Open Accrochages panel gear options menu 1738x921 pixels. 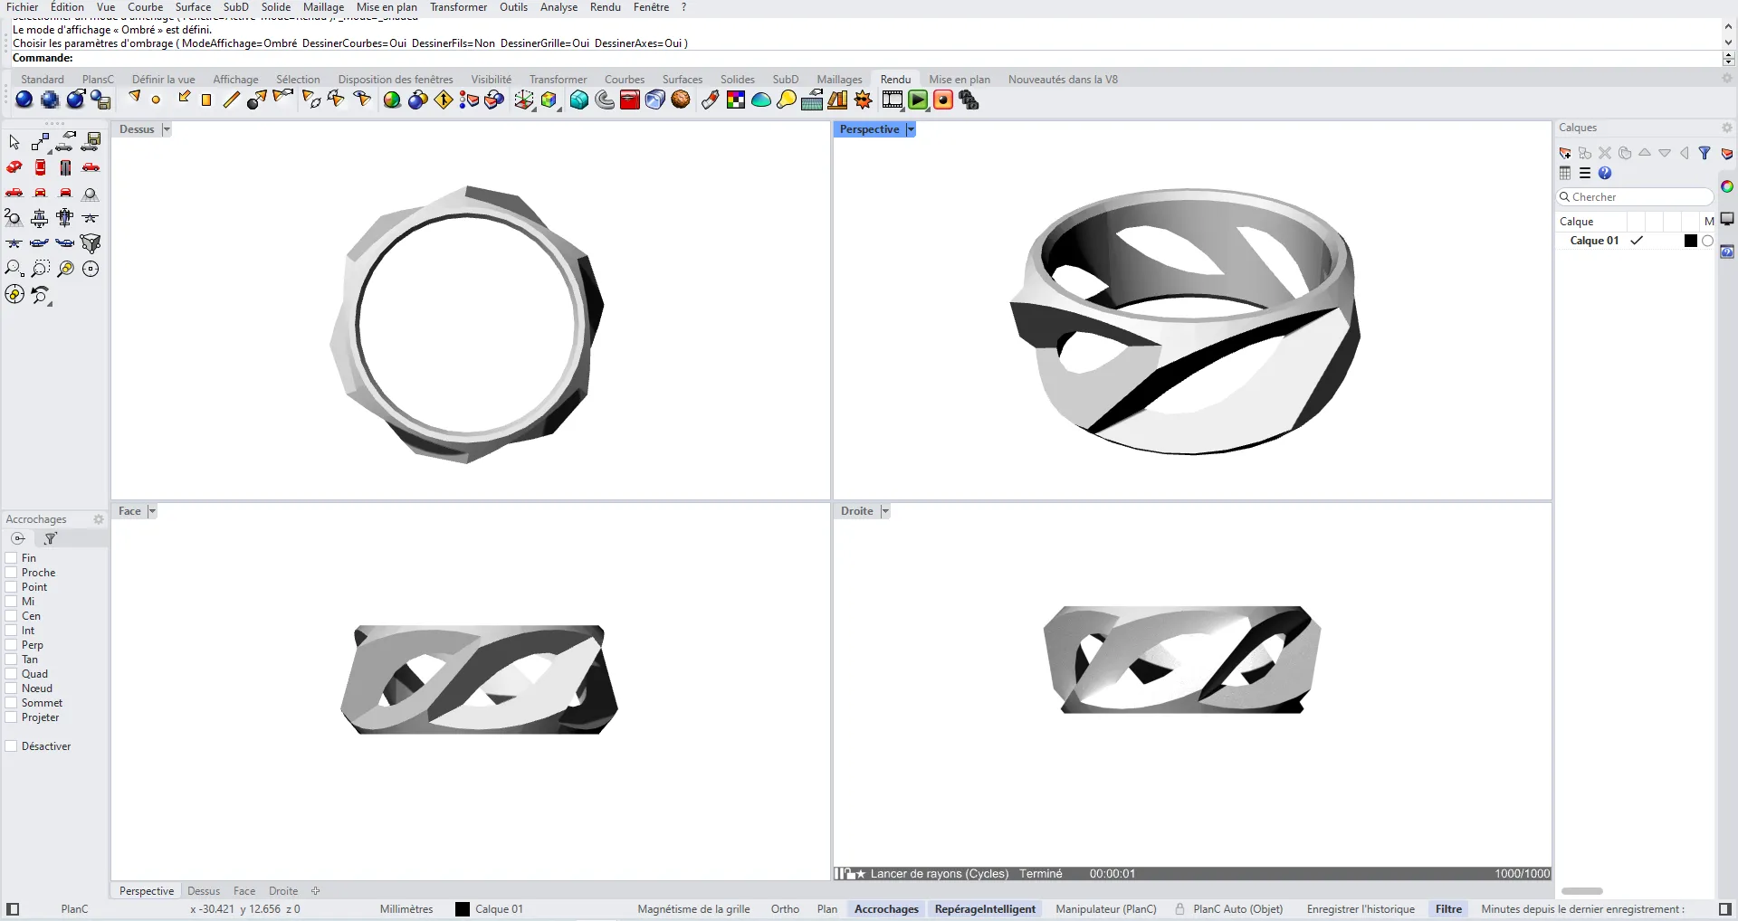click(99, 519)
